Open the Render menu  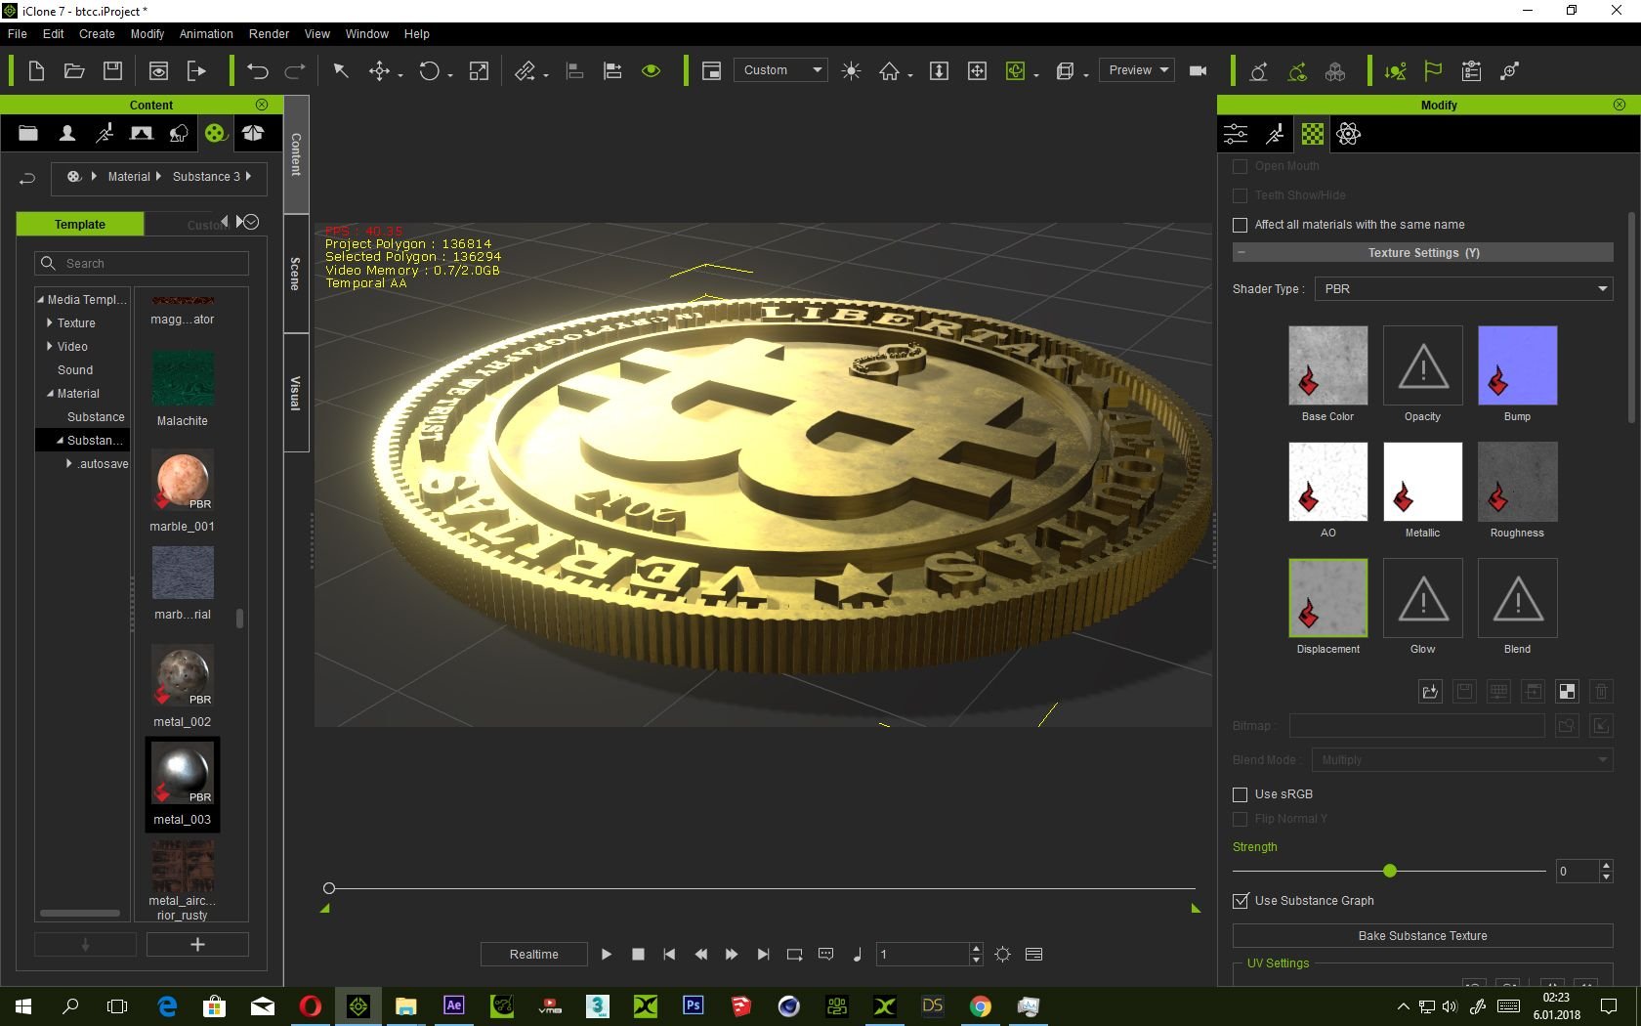pos(269,34)
